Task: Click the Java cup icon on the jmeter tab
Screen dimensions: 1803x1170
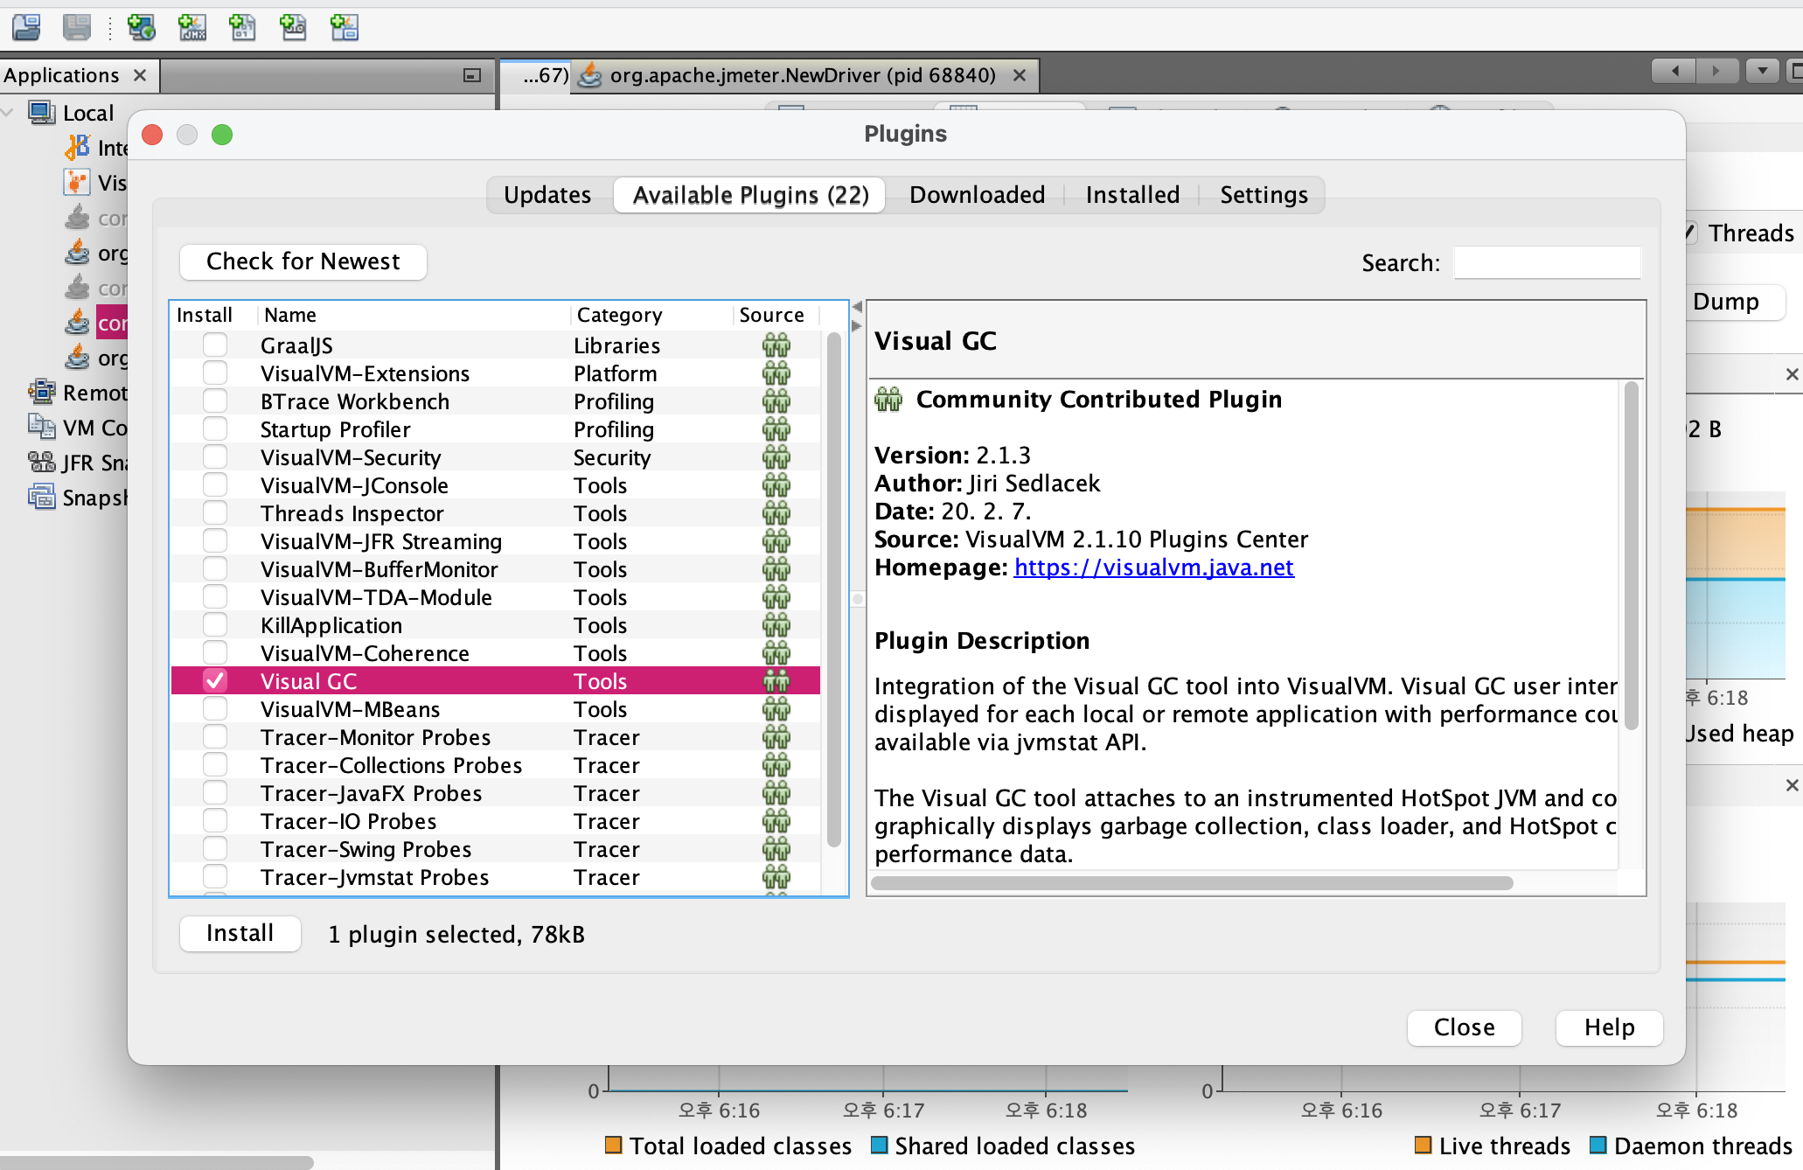Action: point(590,75)
